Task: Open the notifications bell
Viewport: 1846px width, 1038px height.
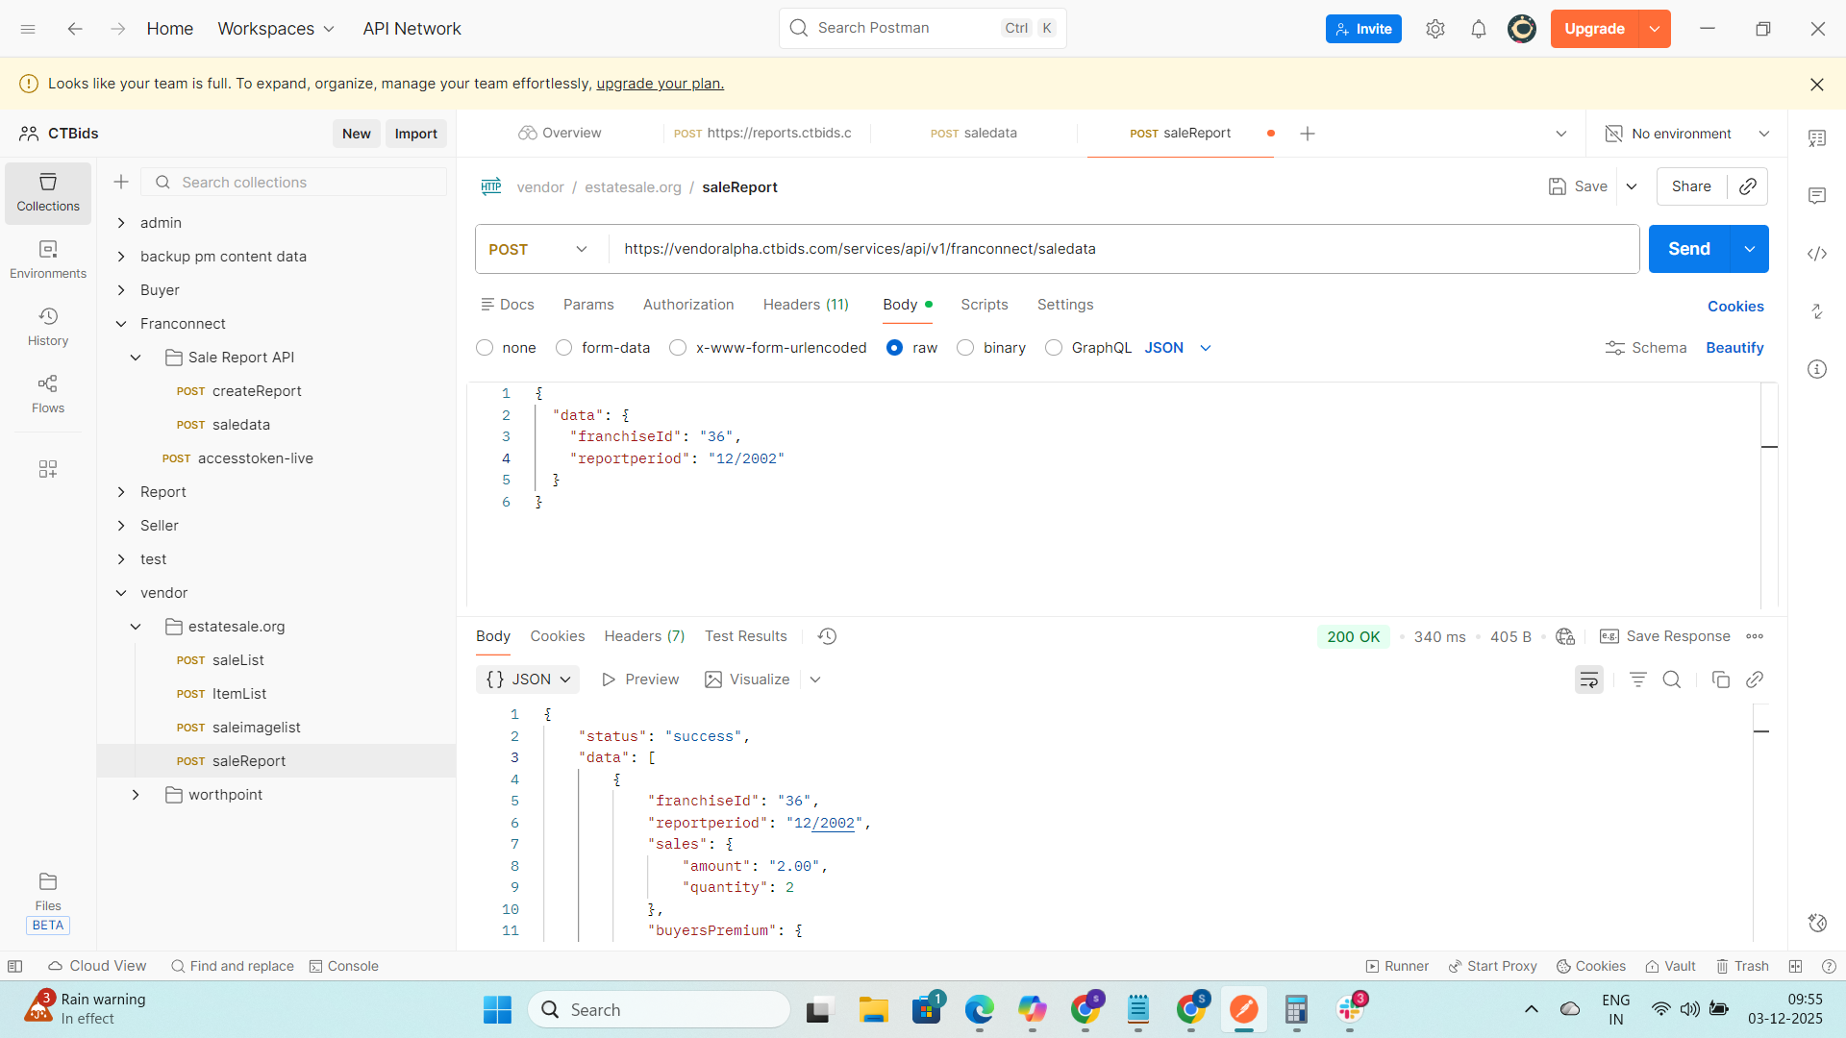Action: 1479,29
